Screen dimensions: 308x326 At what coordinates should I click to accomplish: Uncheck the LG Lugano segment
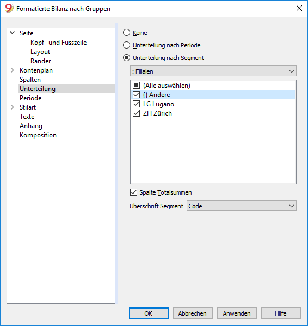[x=137, y=104]
